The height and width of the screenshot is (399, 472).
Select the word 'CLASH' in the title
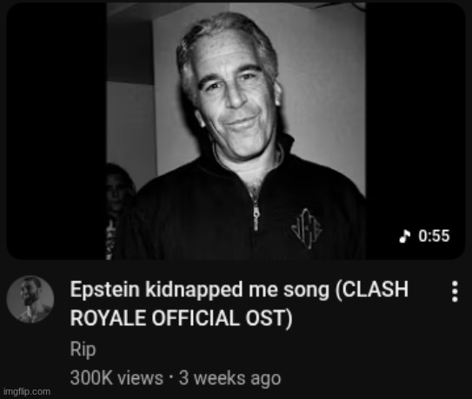(x=376, y=290)
